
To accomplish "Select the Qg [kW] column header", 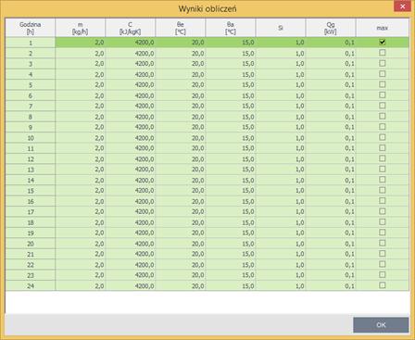I will pos(331,28).
